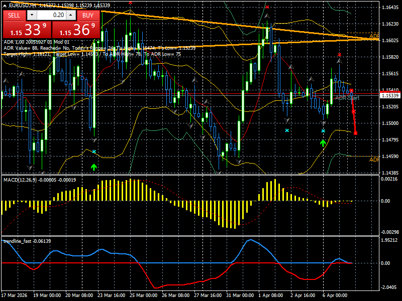
Task: Click the '20 Mar 08:00' time label
Action: (79, 295)
